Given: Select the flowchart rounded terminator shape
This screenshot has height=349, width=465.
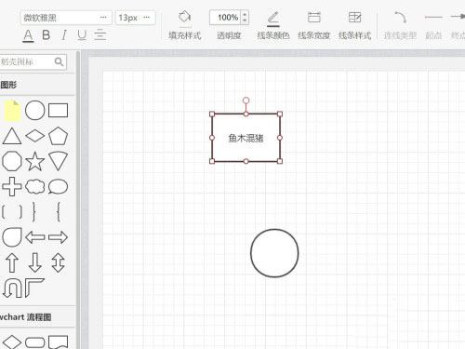Looking at the screenshot, I should point(34,342).
